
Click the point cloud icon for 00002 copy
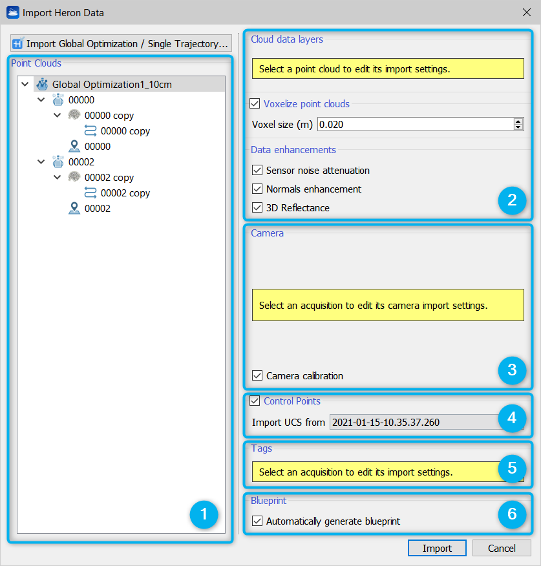pos(75,177)
